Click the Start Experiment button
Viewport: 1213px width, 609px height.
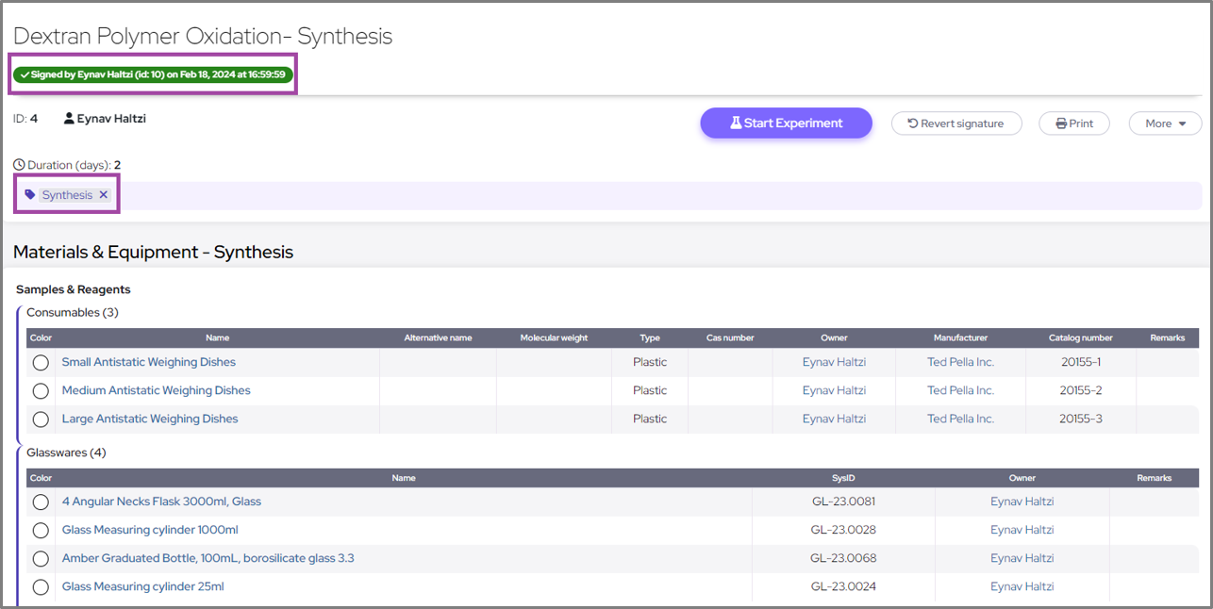[786, 123]
